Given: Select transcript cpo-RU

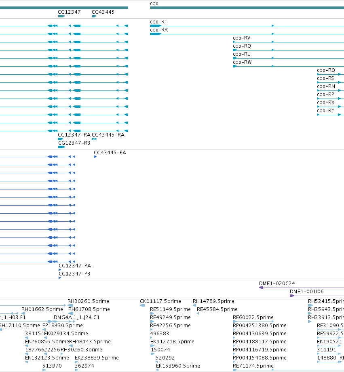Looking at the screenshot, I should click(x=242, y=54).
